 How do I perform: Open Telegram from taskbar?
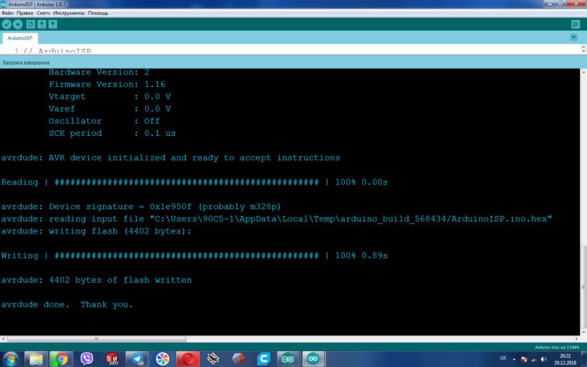(137, 359)
